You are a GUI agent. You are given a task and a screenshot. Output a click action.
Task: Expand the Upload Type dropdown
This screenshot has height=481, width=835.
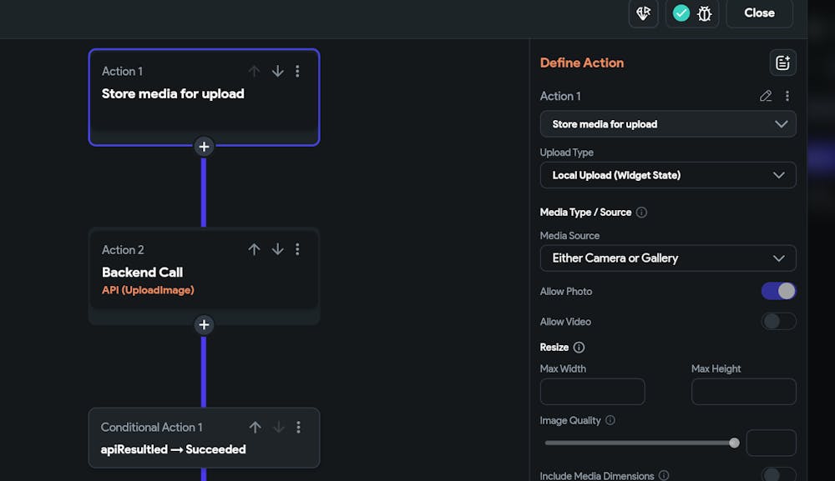pos(668,175)
